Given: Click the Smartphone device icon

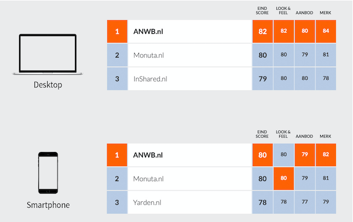Looking at the screenshot, I should coord(48,173).
